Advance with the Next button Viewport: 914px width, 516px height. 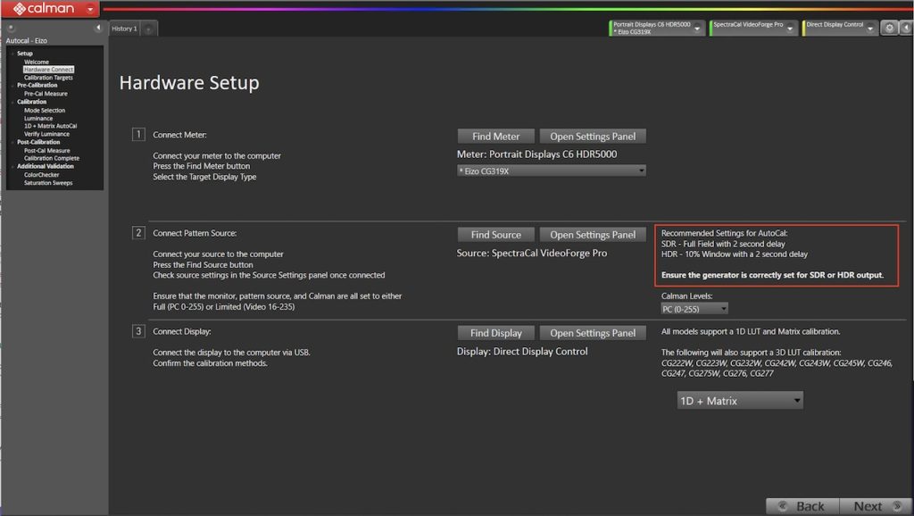[876, 506]
